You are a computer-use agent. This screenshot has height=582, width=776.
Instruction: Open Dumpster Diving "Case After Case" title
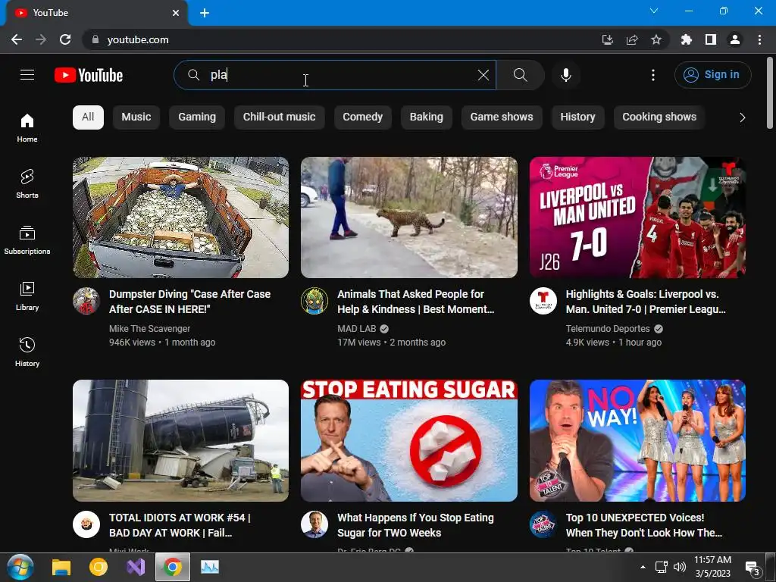[189, 302]
